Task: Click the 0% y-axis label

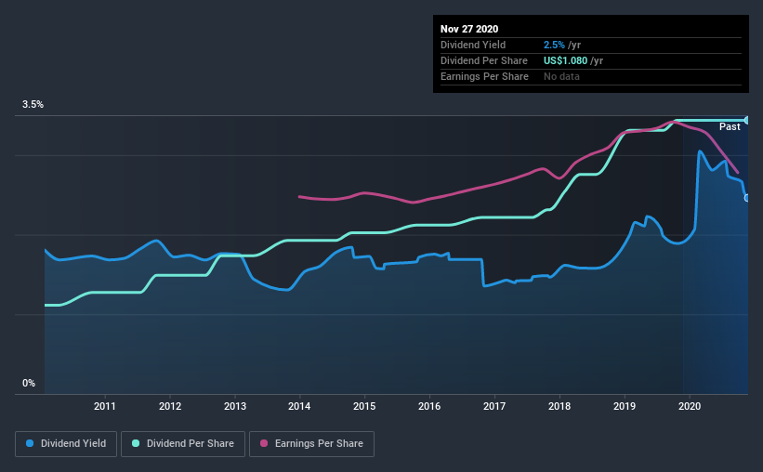Action: [x=29, y=384]
